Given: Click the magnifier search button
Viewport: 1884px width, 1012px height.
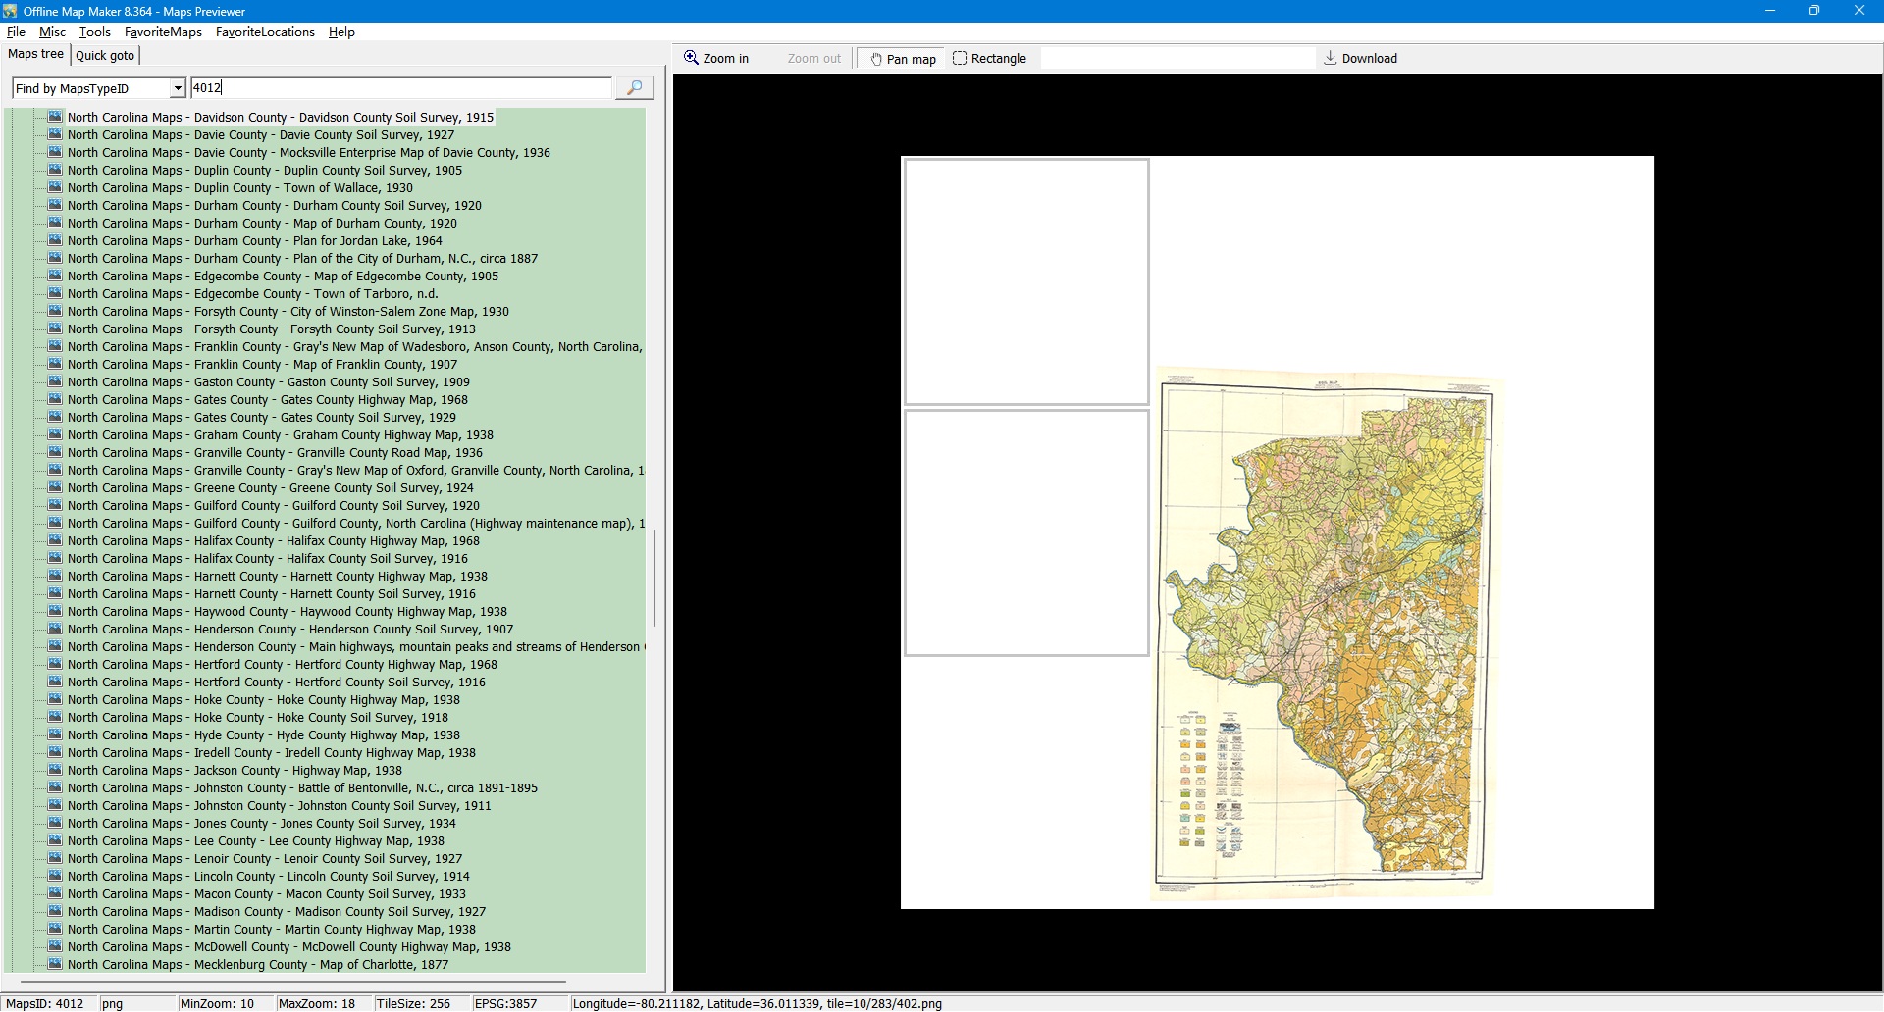Looking at the screenshot, I should 634,88.
